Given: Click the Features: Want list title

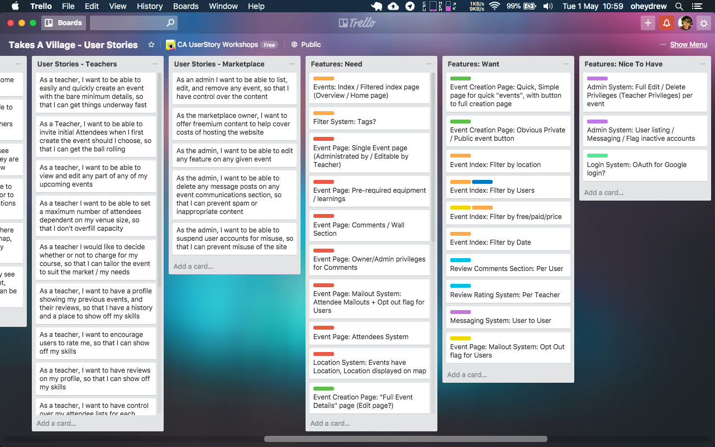Looking at the screenshot, I should click(474, 64).
